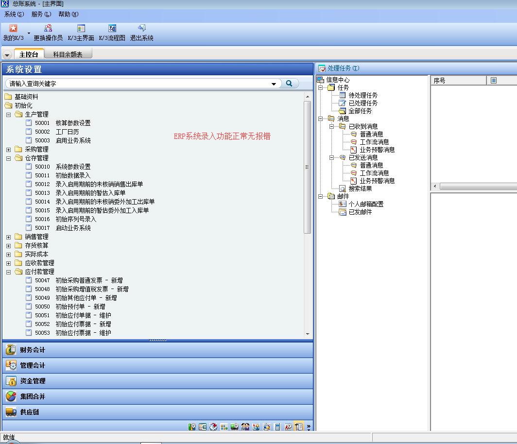Collapse the 应付款管理 folder
Screen dimensions: 517x444
pos(9,272)
